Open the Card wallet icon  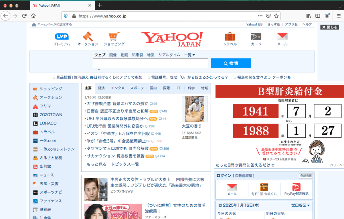point(256,36)
